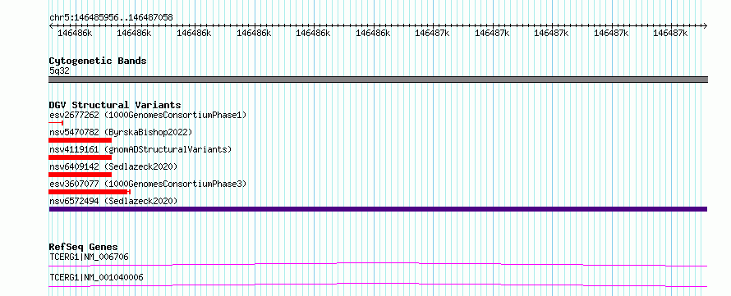This screenshot has width=731, height=296.
Task: Click the first 146486k ruler label
Action: click(75, 34)
